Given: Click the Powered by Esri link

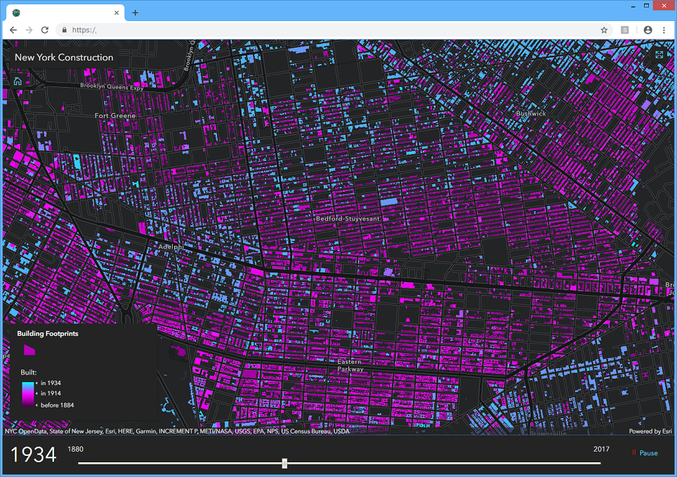Looking at the screenshot, I should click(650, 431).
